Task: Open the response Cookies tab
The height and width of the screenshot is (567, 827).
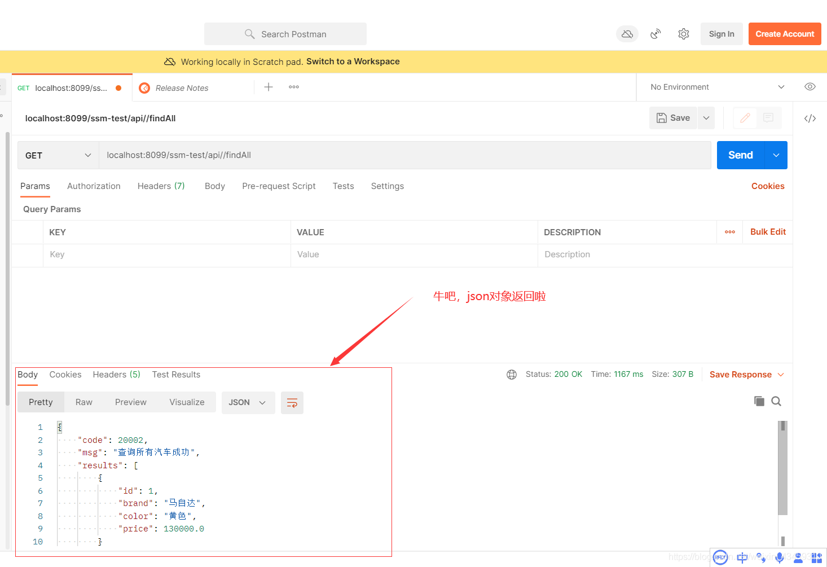Action: click(65, 375)
